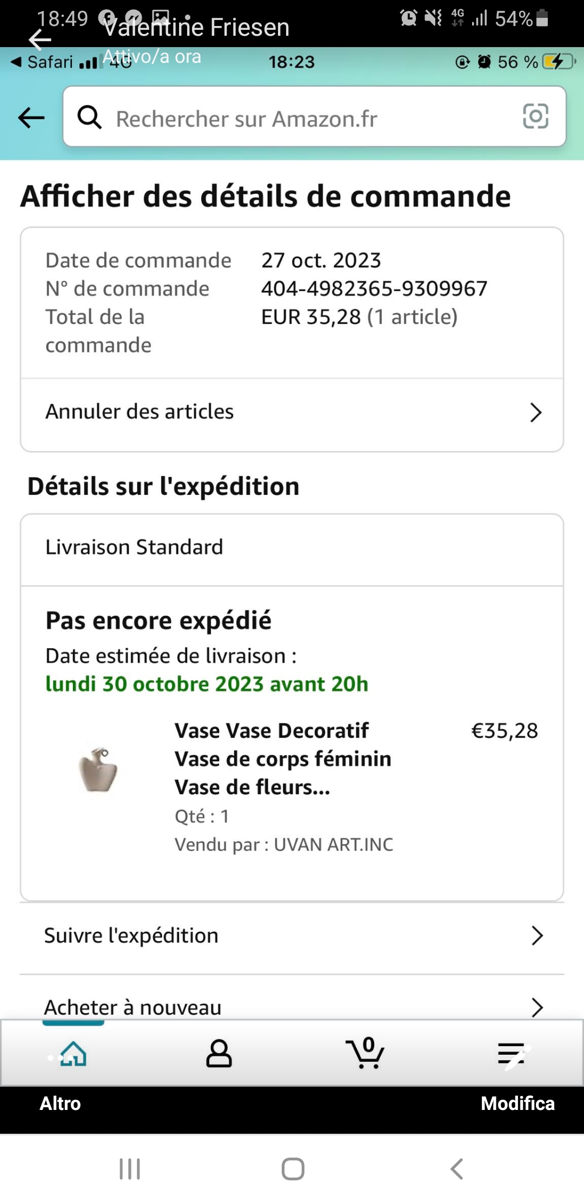Tap the magnifying glass search icon
The width and height of the screenshot is (584, 1202).
[x=90, y=117]
